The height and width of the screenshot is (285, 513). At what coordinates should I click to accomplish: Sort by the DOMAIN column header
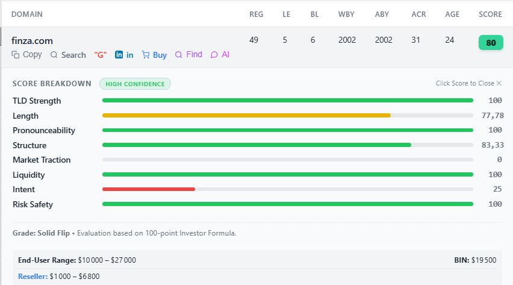[27, 14]
